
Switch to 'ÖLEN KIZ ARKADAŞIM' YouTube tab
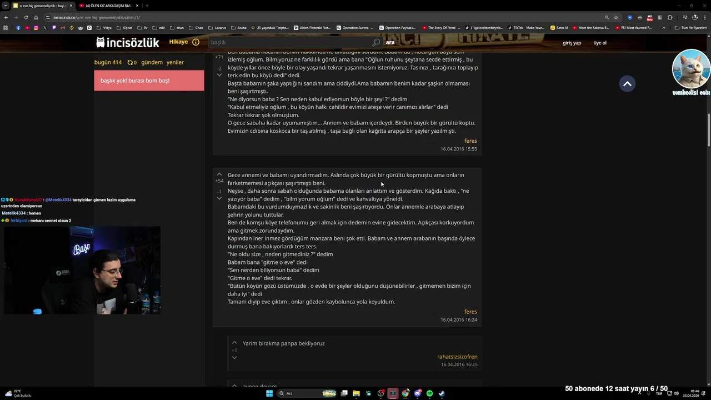point(108,6)
